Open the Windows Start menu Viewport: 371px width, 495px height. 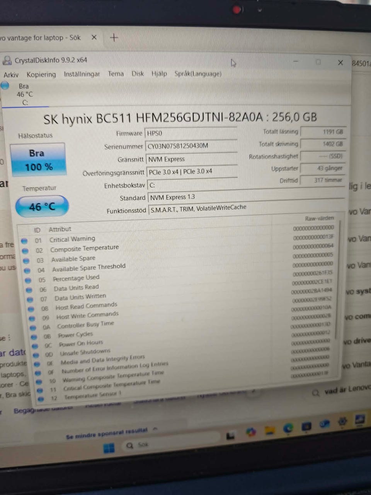tap(109, 448)
